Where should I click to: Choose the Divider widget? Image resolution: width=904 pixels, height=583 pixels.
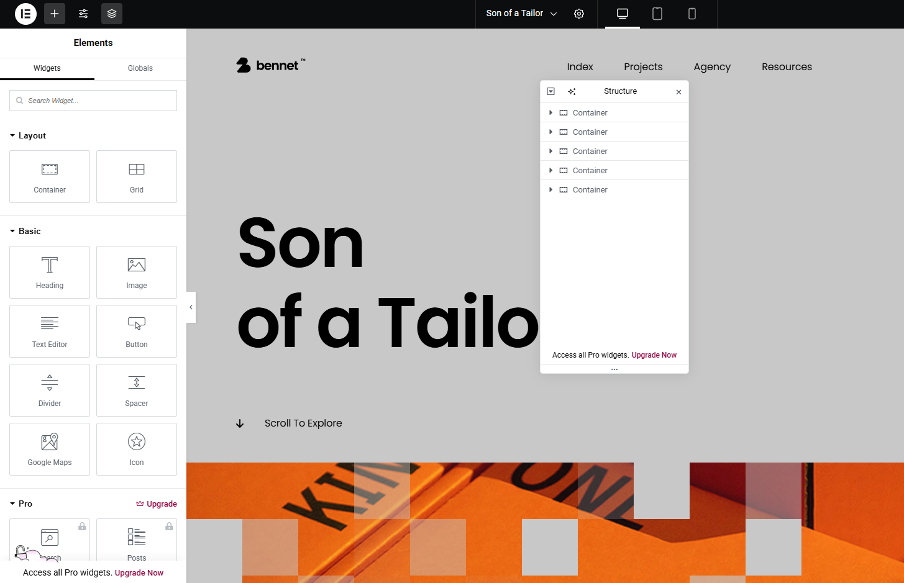(x=50, y=390)
